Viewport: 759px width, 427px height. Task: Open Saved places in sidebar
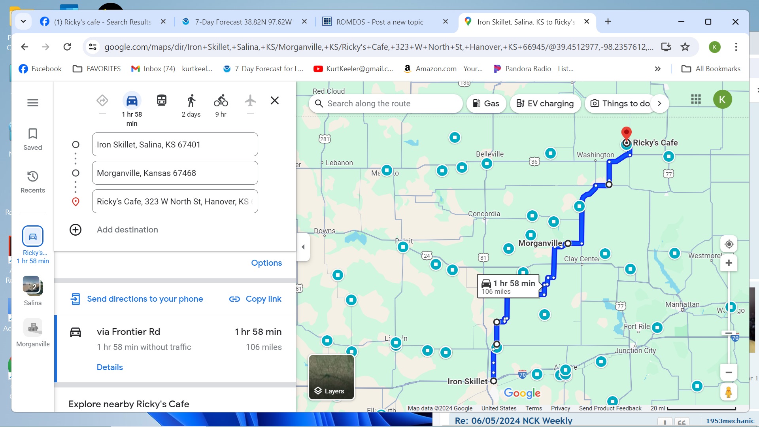click(x=33, y=139)
